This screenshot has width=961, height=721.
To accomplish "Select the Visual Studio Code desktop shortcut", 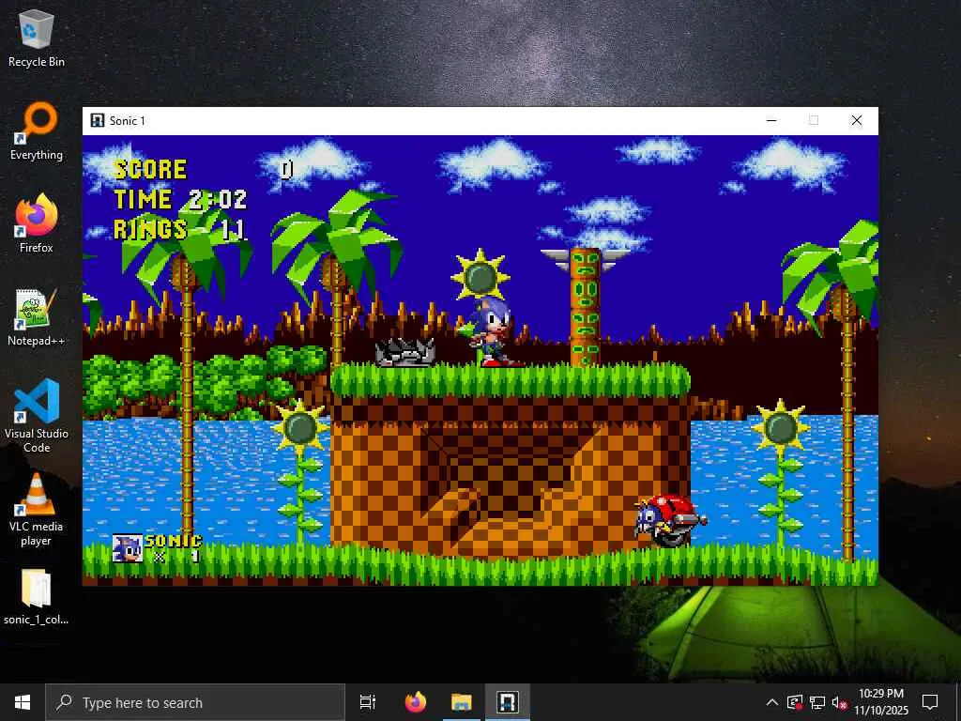I will click(x=37, y=416).
